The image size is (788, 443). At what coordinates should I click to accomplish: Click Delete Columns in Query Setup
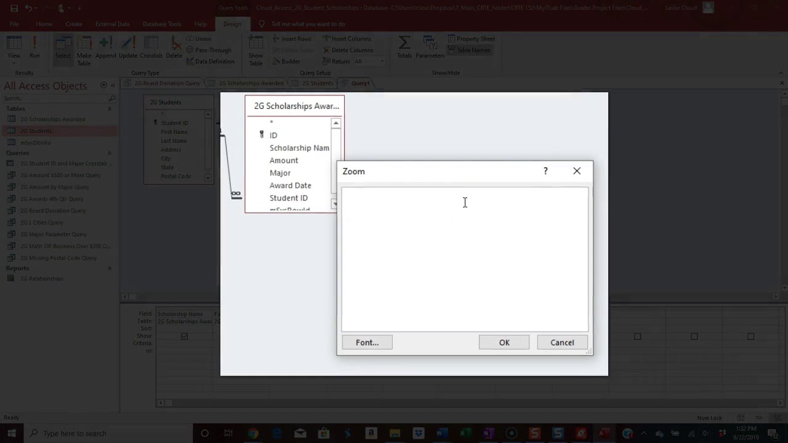click(348, 50)
